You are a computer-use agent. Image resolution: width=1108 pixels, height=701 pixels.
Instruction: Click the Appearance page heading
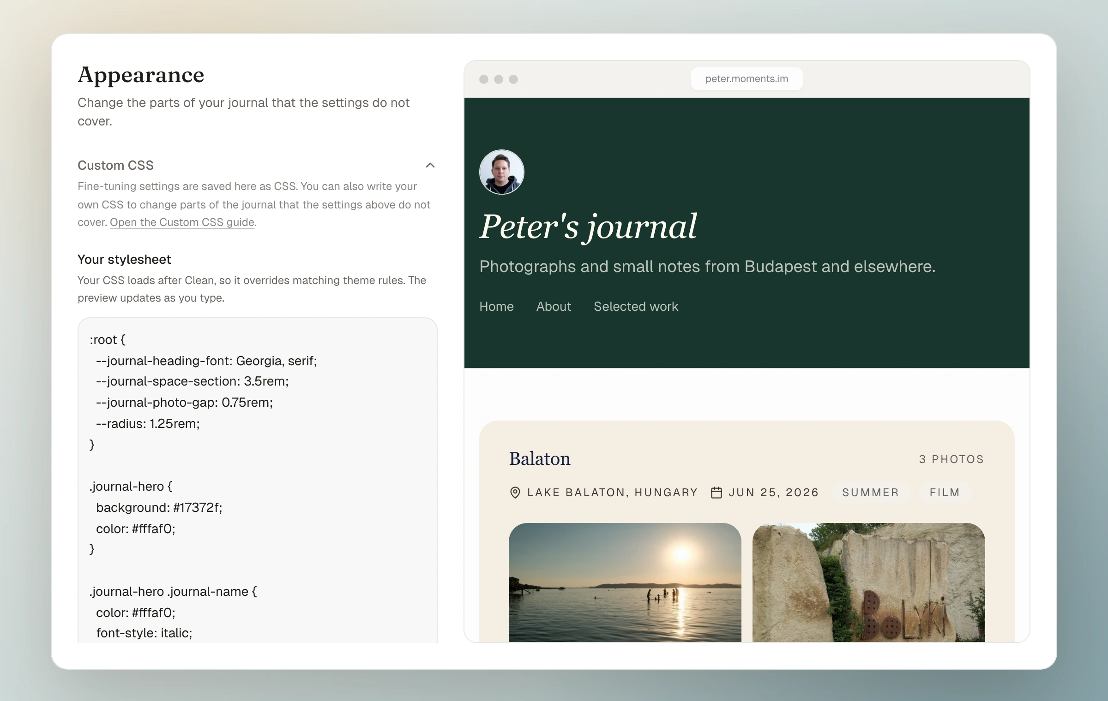141,75
